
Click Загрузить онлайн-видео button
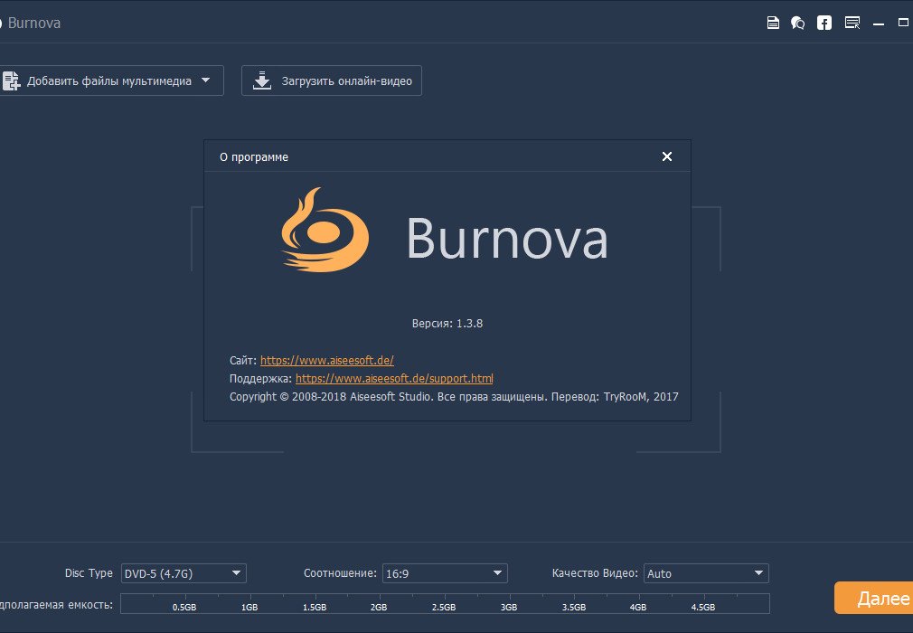[332, 80]
